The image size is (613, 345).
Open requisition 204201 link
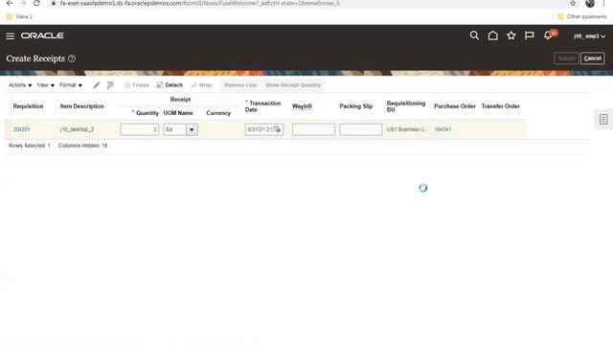click(x=21, y=129)
